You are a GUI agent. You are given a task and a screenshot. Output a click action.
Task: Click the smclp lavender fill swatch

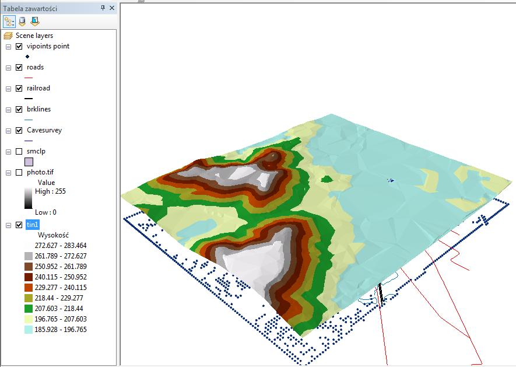coord(29,162)
